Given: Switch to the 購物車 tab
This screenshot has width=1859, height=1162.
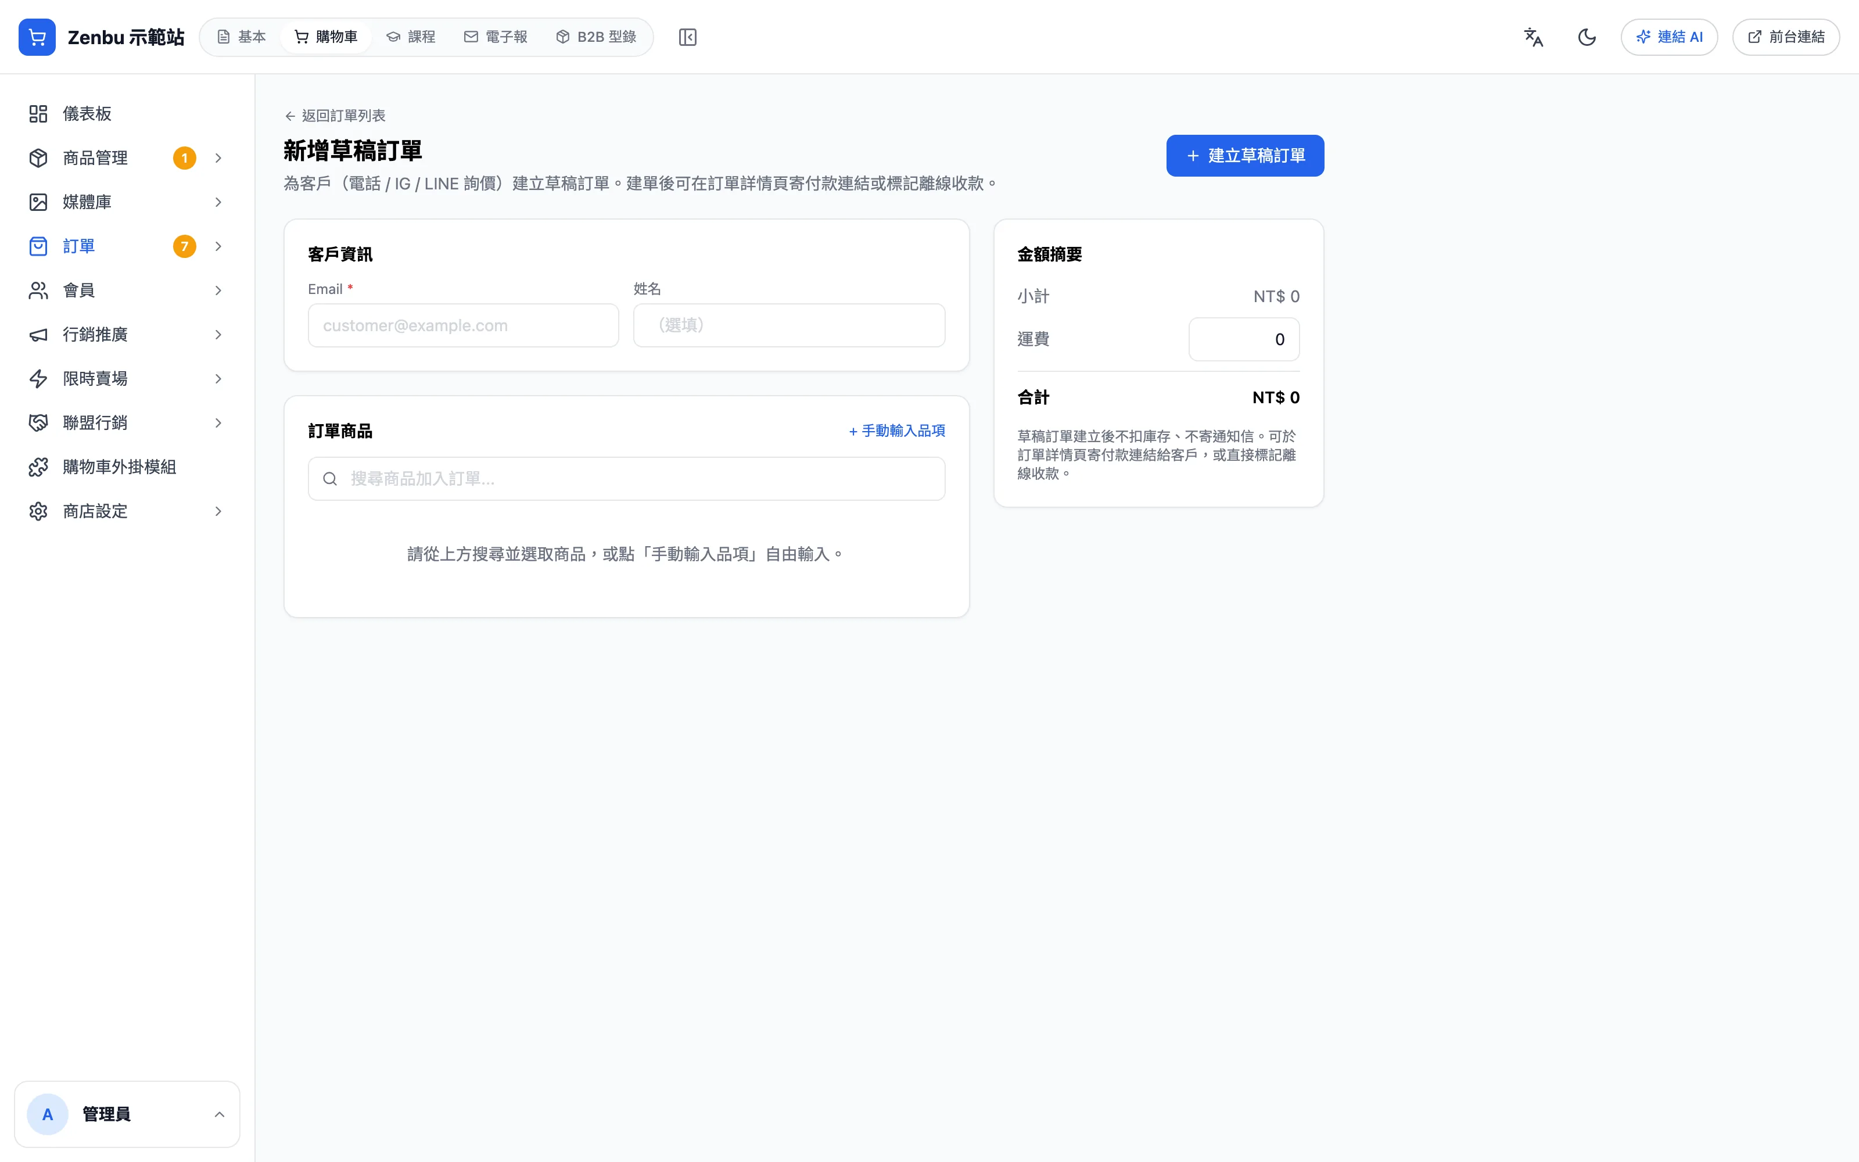Looking at the screenshot, I should tap(326, 37).
